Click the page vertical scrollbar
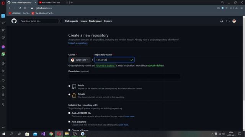Image resolution: width=245 pixels, height=137 pixels. coord(244,59)
